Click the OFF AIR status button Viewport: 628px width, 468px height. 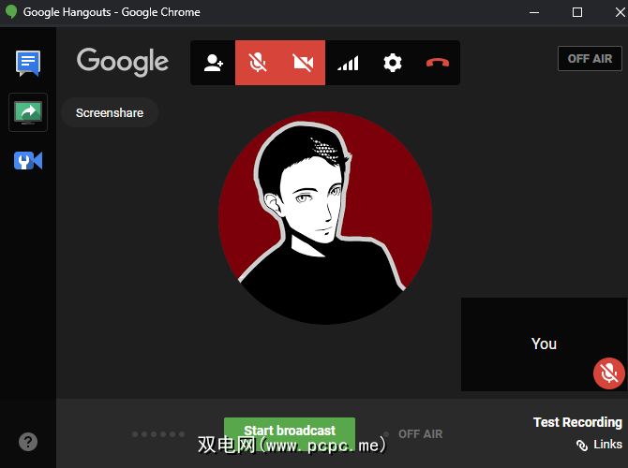590,59
